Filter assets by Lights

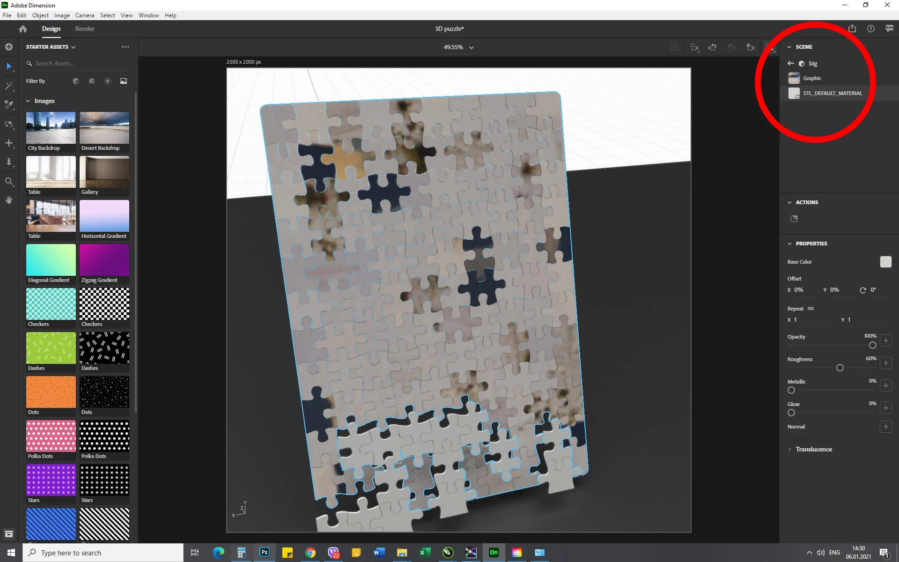[x=108, y=81]
